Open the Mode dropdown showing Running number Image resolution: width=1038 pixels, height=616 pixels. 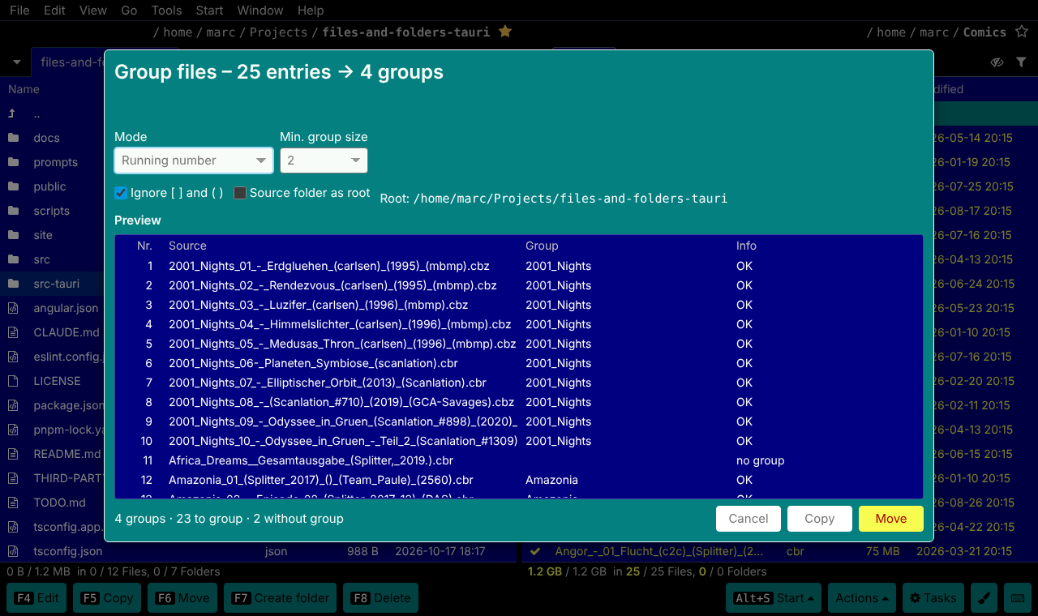point(194,160)
